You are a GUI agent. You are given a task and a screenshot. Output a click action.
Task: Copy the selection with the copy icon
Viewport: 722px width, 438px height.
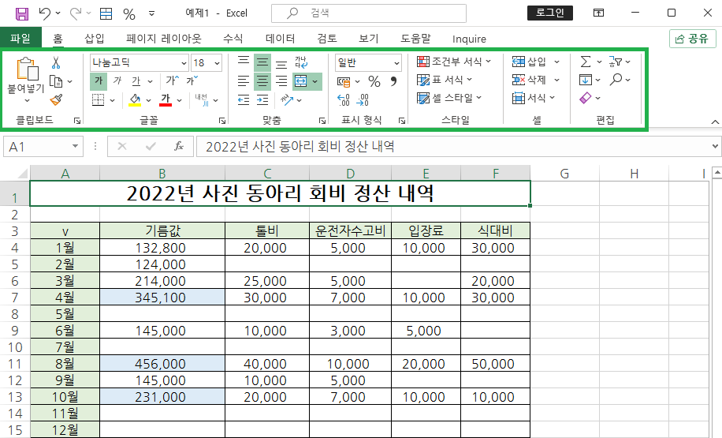point(56,81)
